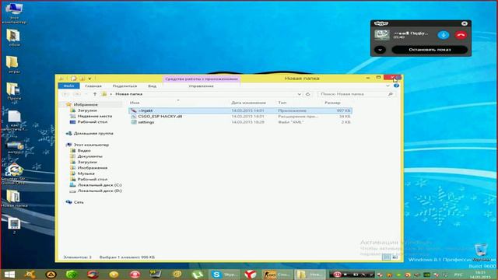
Task: Sort files by 'Дата изменения' column
Action: coord(248,103)
